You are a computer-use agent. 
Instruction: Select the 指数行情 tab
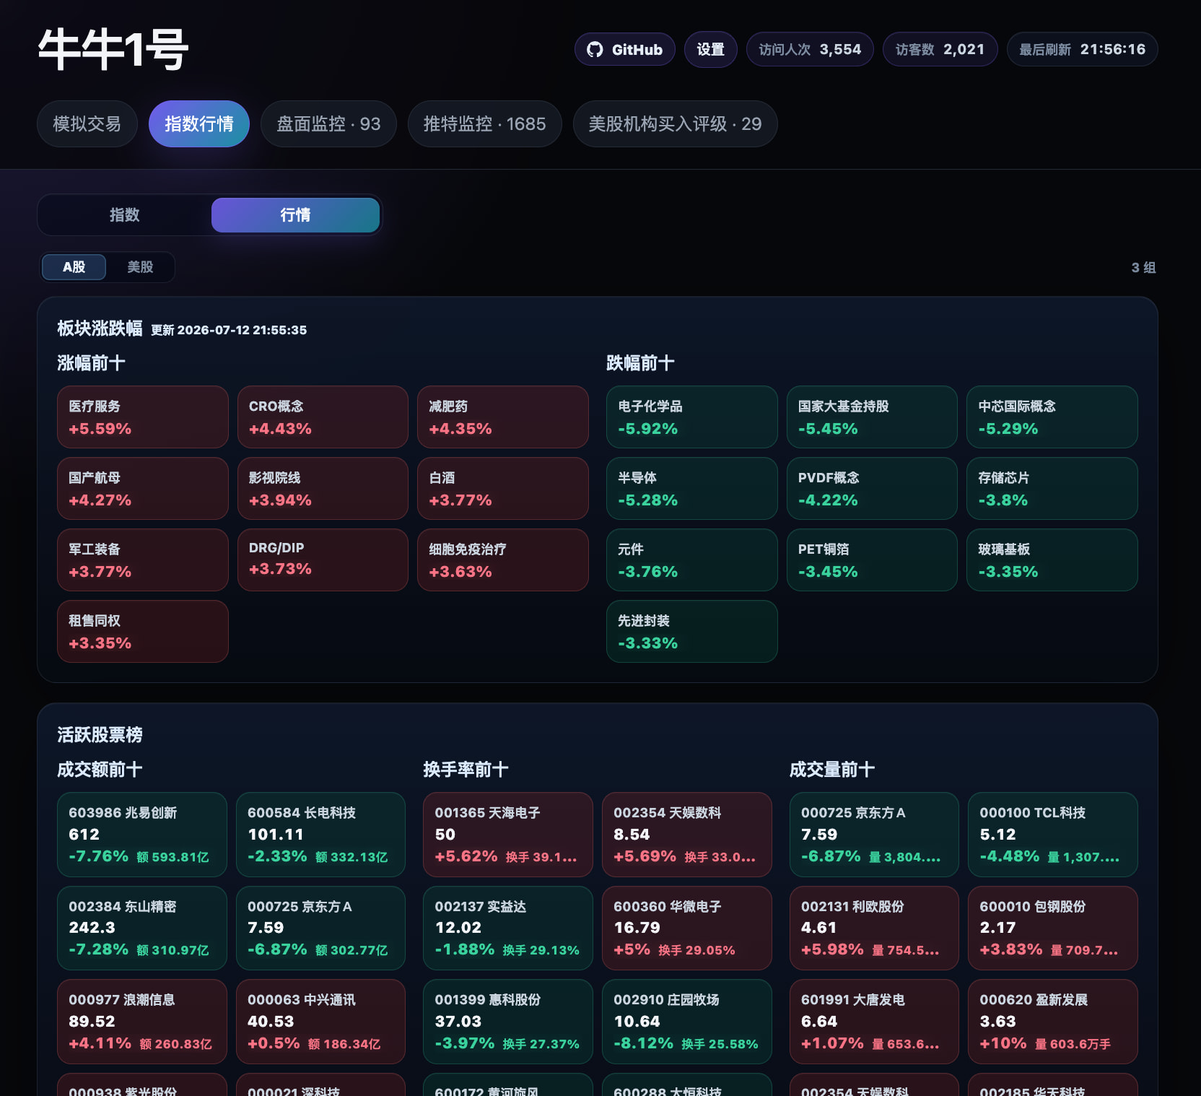[199, 124]
